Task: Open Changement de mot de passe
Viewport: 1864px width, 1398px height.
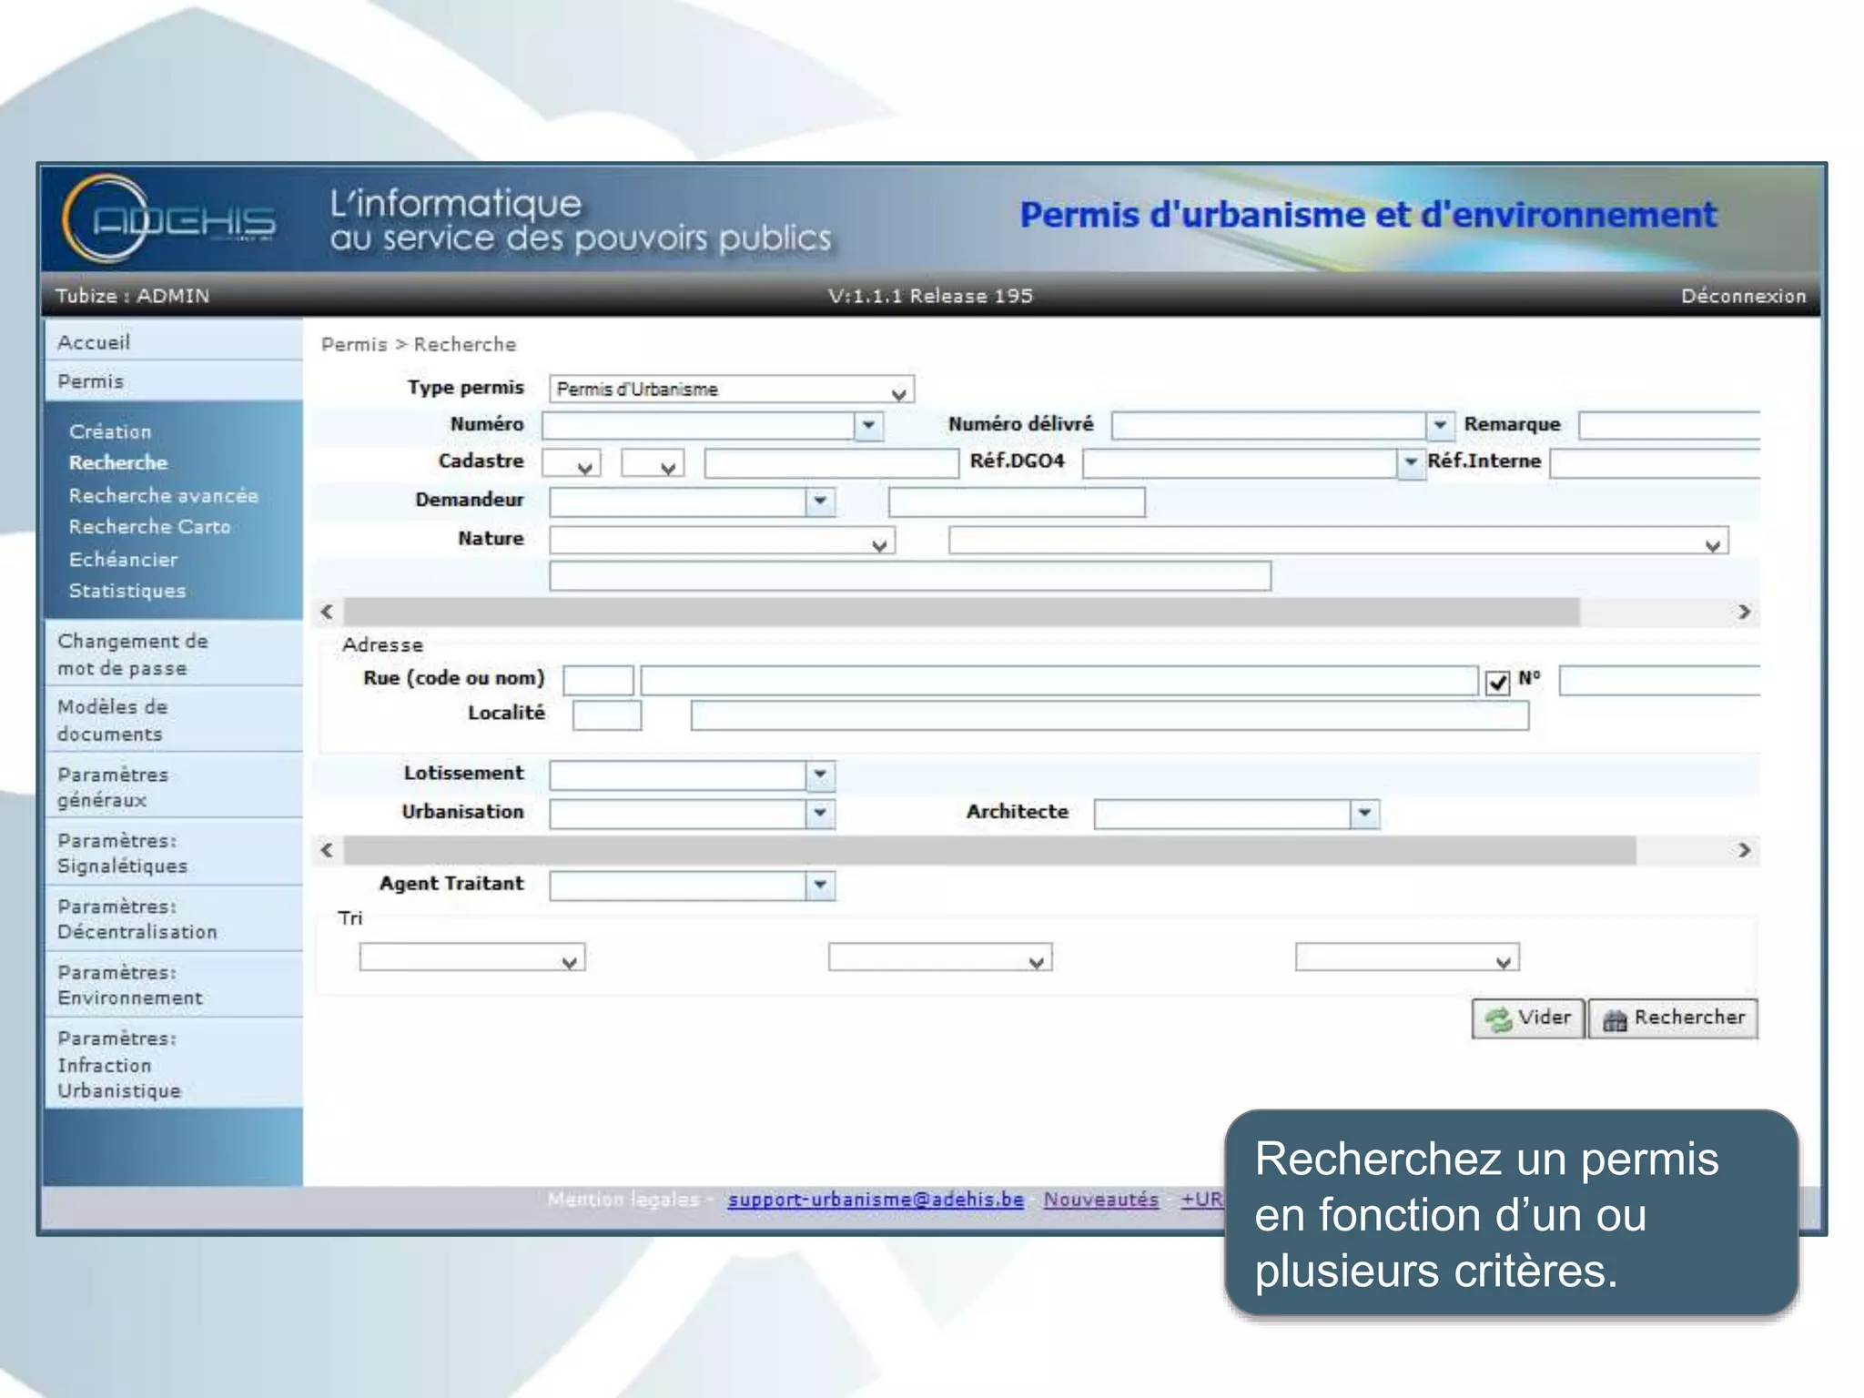Action: pos(173,653)
